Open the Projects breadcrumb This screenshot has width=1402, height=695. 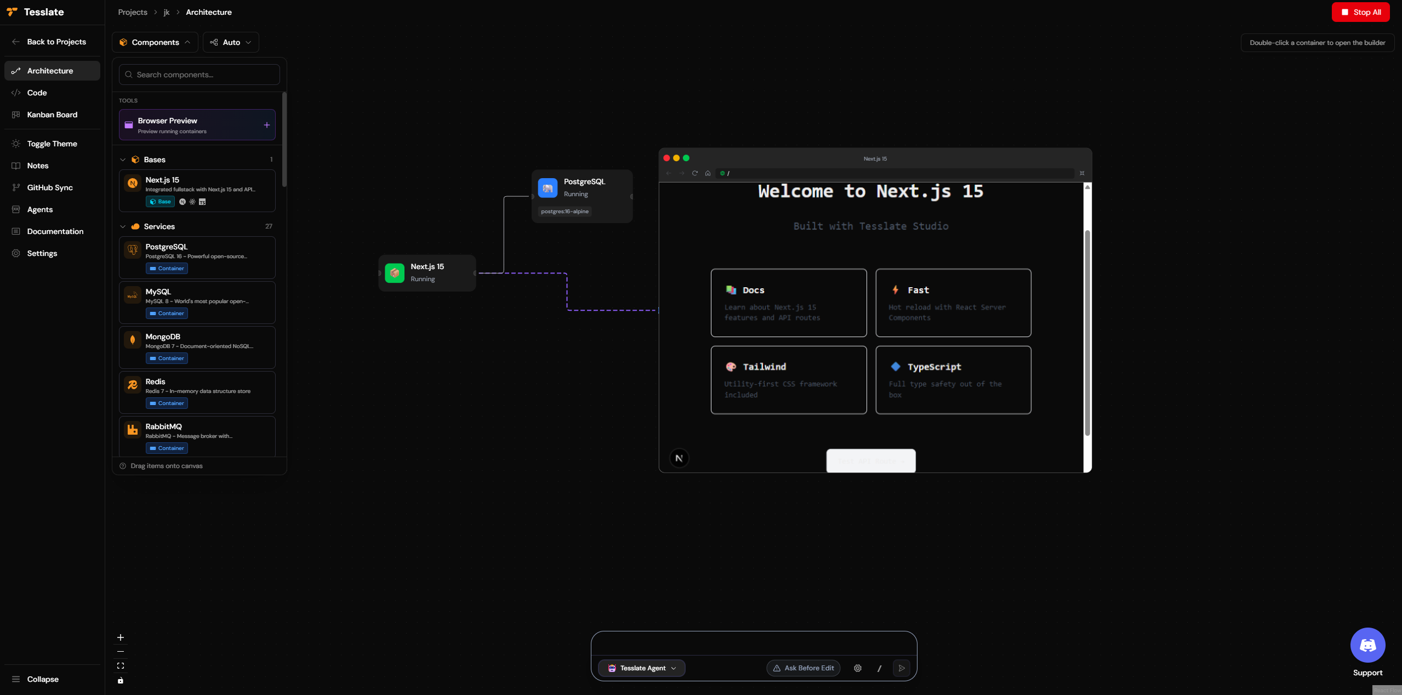(132, 12)
